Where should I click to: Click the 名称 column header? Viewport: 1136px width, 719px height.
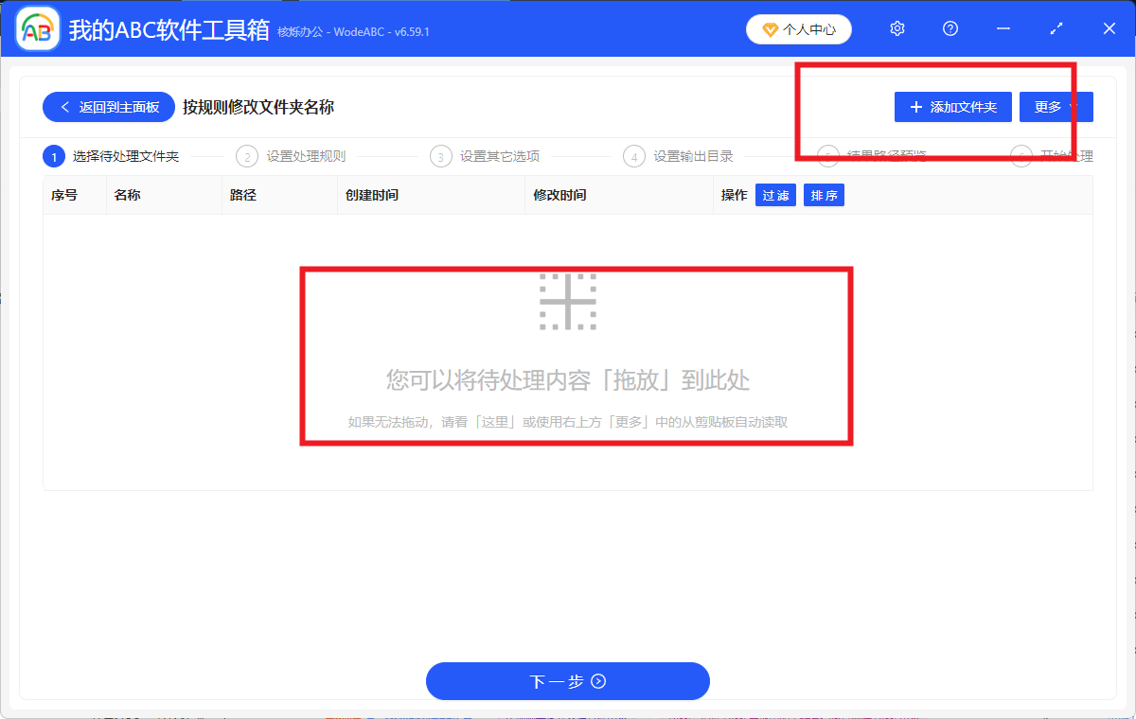[128, 195]
